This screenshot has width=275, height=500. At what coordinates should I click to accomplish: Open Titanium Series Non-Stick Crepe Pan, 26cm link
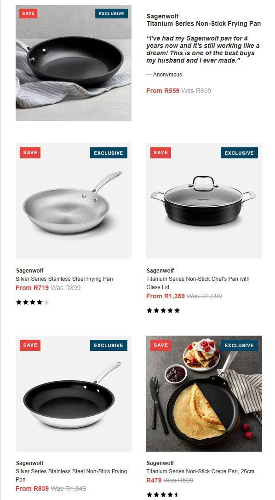201,471
